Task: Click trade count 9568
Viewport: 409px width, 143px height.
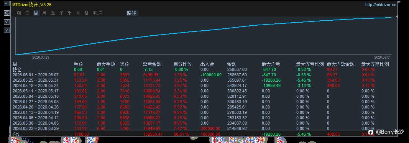Action: (125, 118)
